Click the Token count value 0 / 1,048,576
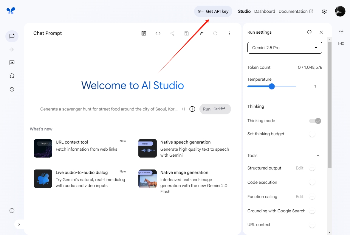 [x=310, y=67]
